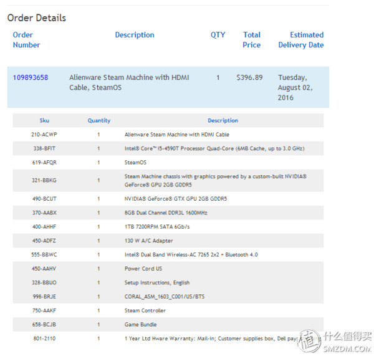This screenshot has width=374, height=356.
Task: Open order number 109893658 link
Action: pyautogui.click(x=31, y=77)
